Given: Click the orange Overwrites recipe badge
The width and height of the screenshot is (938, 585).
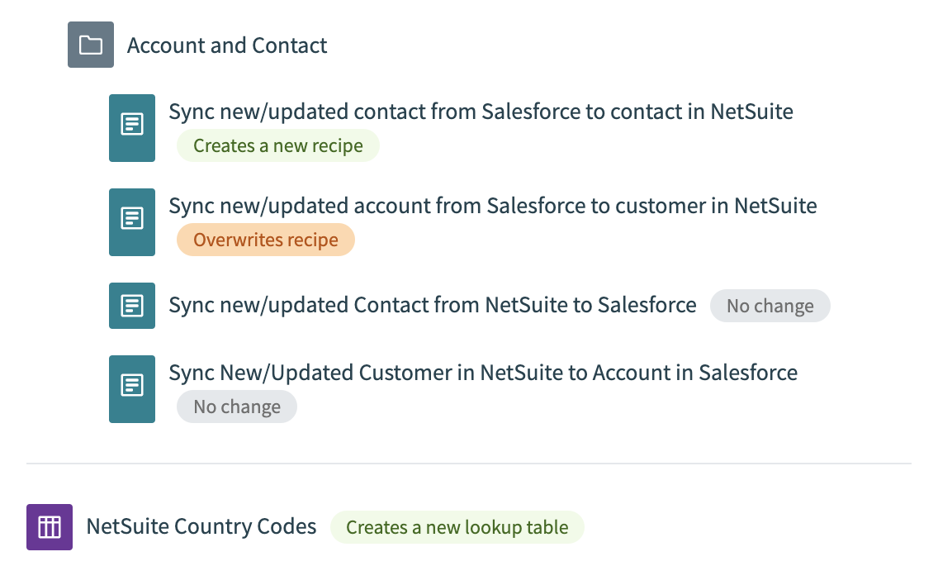Looking at the screenshot, I should [x=265, y=240].
